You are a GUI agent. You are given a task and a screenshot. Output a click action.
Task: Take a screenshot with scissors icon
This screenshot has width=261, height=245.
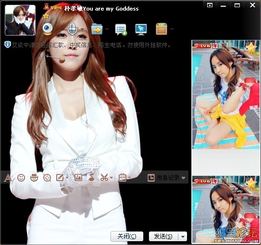[104, 178]
